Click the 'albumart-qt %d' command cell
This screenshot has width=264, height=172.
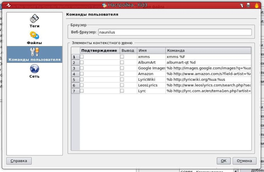pyautogui.click(x=208, y=62)
